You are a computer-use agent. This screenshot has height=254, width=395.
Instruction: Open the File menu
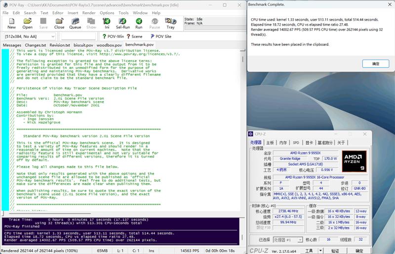coord(5,13)
